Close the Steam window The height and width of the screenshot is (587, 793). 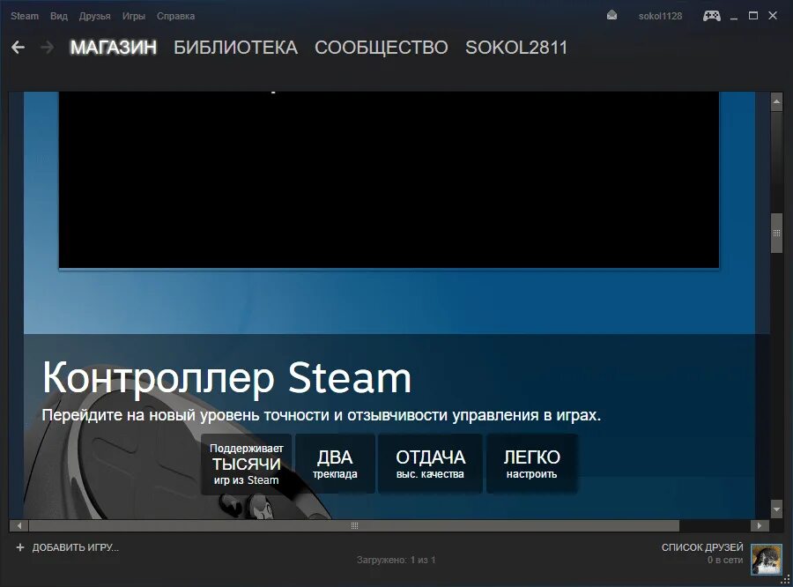tap(772, 16)
